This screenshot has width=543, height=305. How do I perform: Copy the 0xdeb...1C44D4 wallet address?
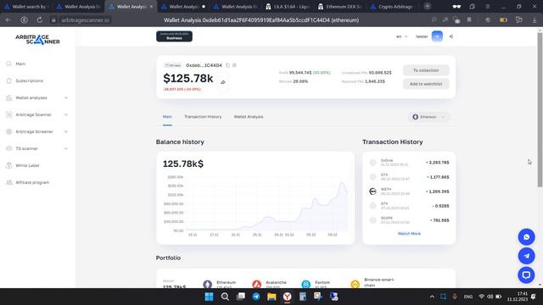click(x=227, y=65)
